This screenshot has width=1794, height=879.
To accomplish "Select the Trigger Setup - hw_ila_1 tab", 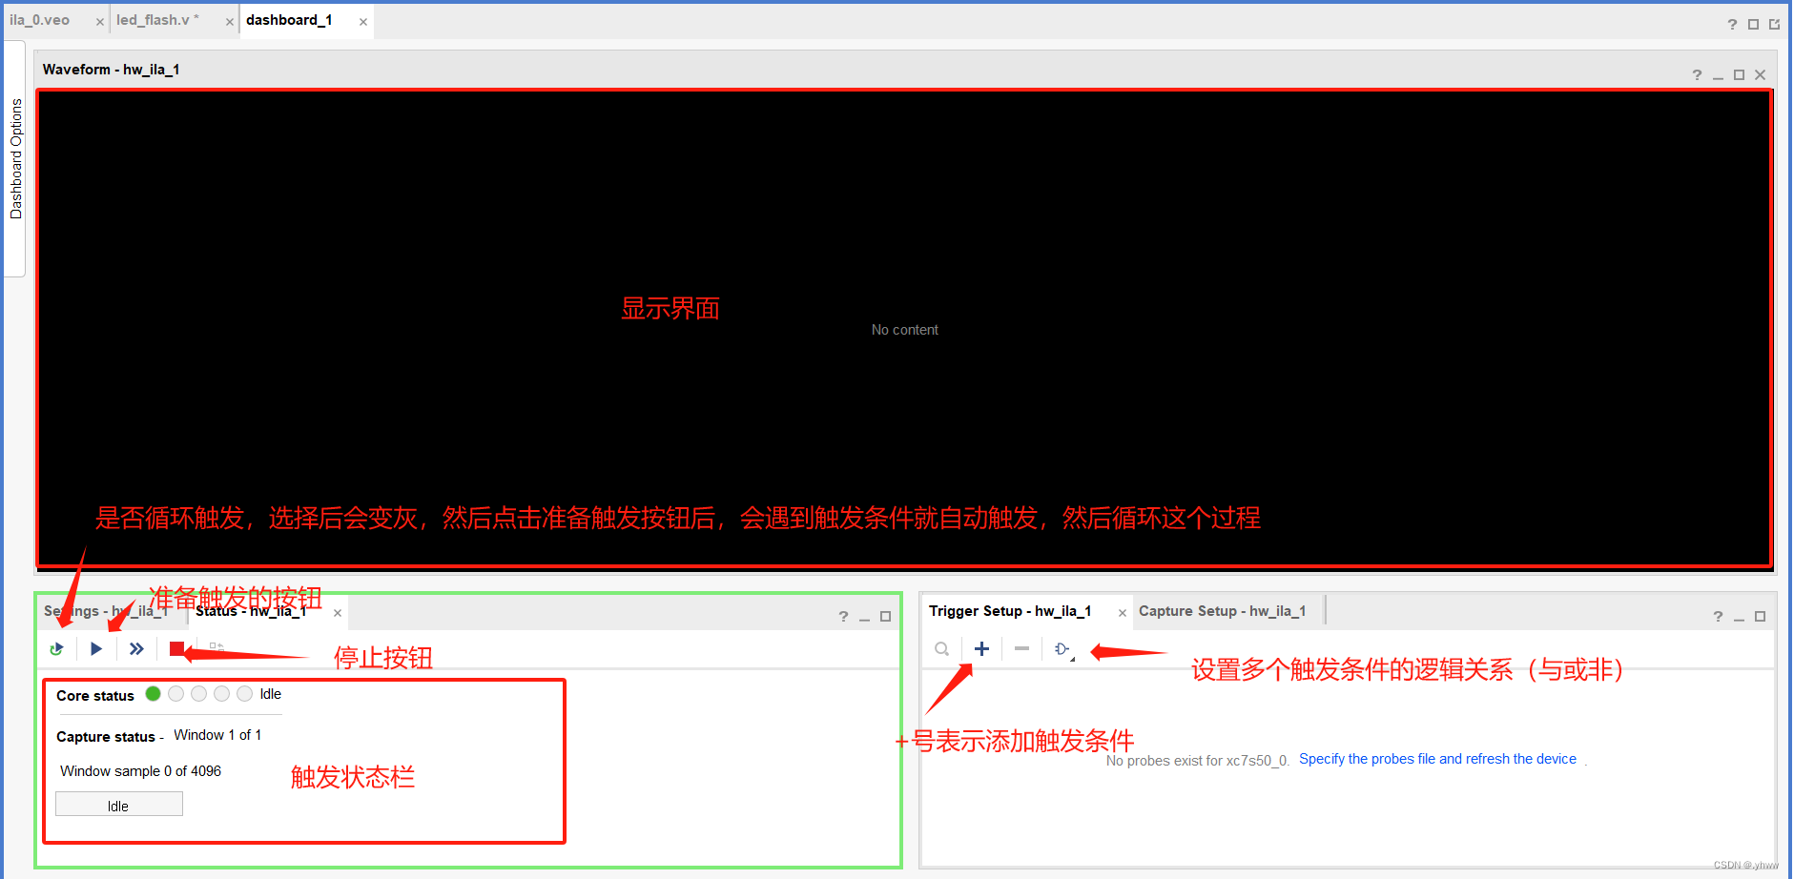I will tap(1010, 611).
